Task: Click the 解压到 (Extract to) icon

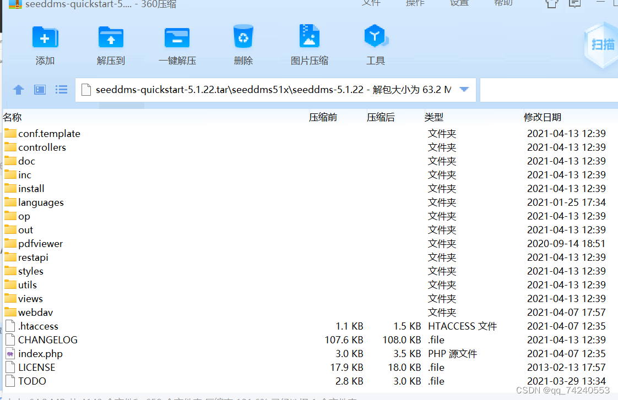Action: click(111, 38)
